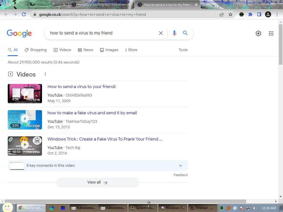Select the Chrome "how to sen..." taskbar button
Image resolution: width=283 pixels, height=212 pixels.
click(31, 208)
